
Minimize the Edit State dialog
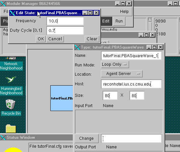click(x=85, y=13)
